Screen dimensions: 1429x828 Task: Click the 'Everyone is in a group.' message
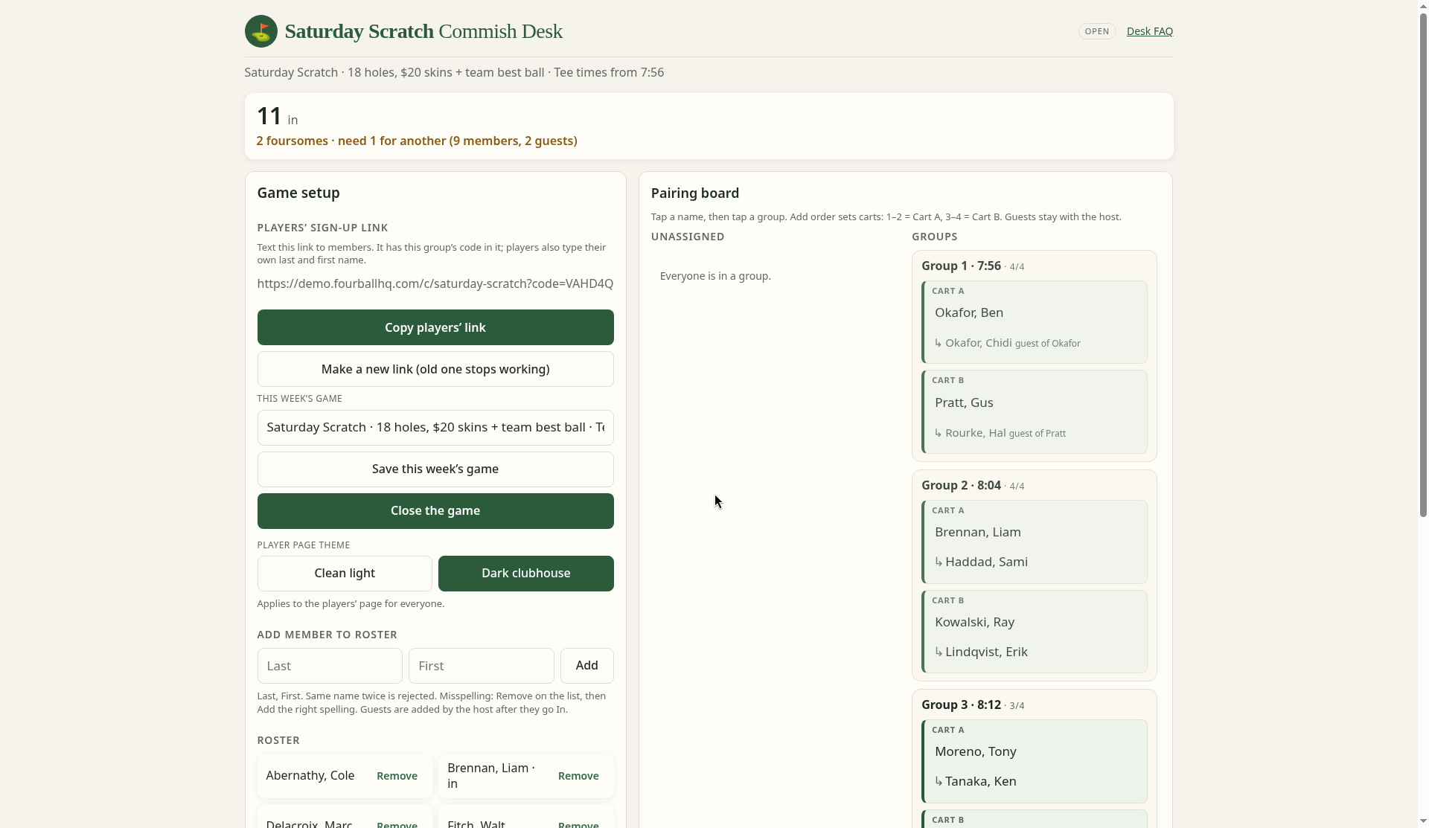pyautogui.click(x=715, y=276)
